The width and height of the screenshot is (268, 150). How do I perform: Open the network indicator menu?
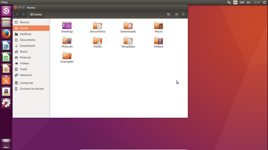pyautogui.click(x=229, y=2)
